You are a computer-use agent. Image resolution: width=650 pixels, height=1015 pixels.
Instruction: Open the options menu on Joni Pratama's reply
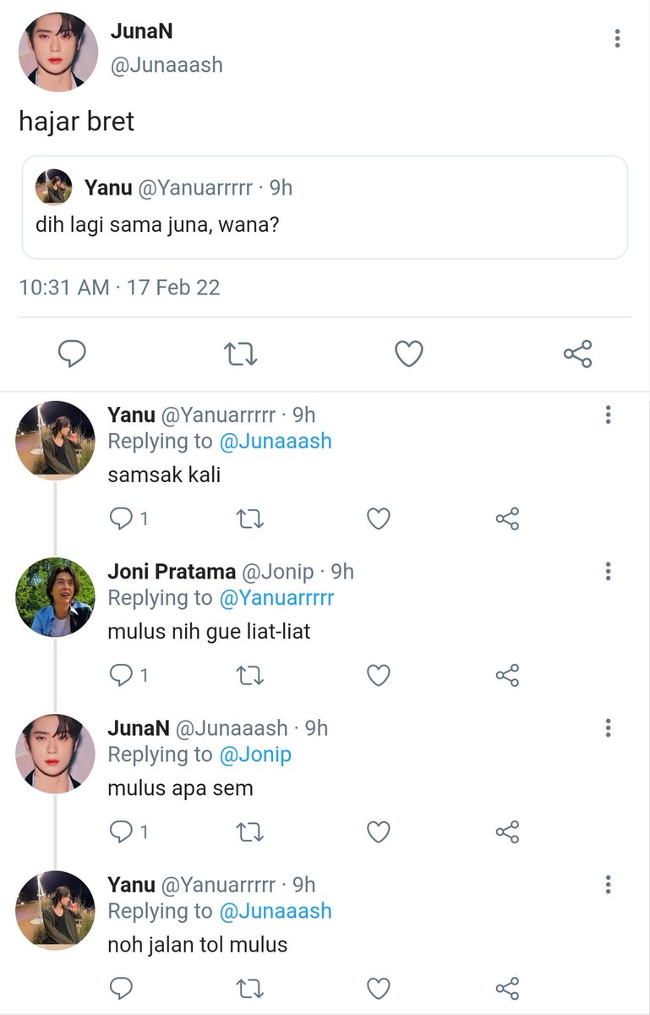[x=608, y=572]
